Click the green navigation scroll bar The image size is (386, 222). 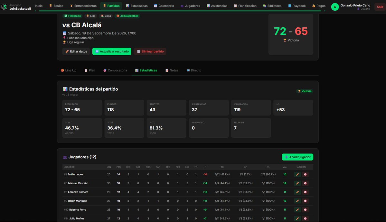(180, 11)
